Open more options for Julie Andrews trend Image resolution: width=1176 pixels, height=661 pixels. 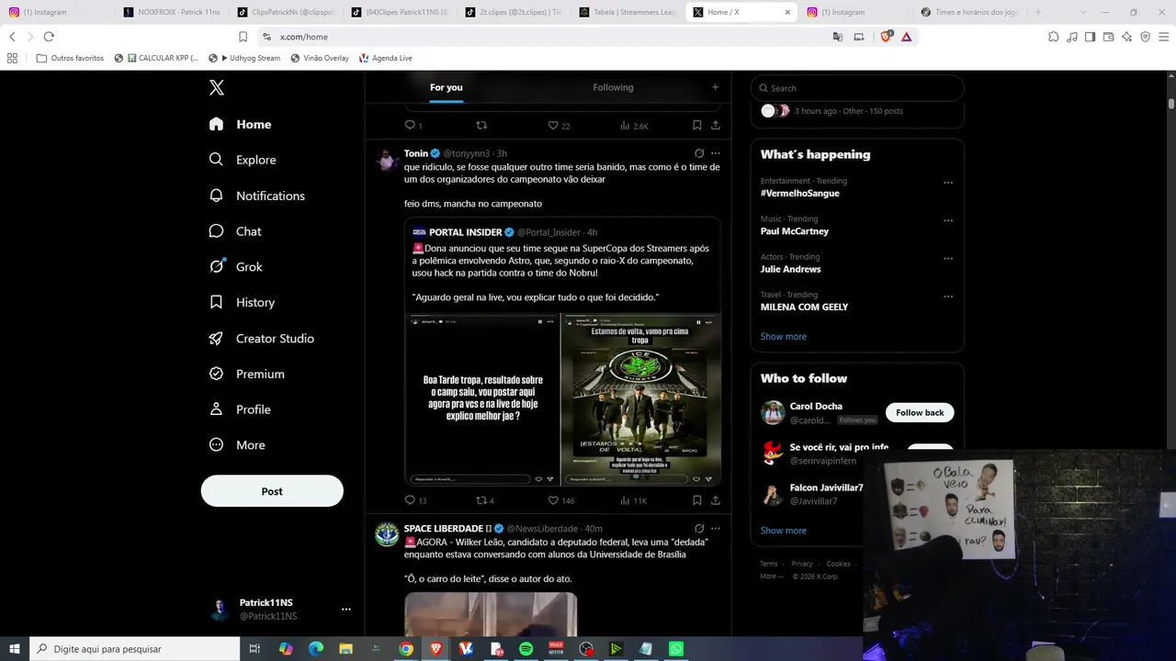pos(948,258)
